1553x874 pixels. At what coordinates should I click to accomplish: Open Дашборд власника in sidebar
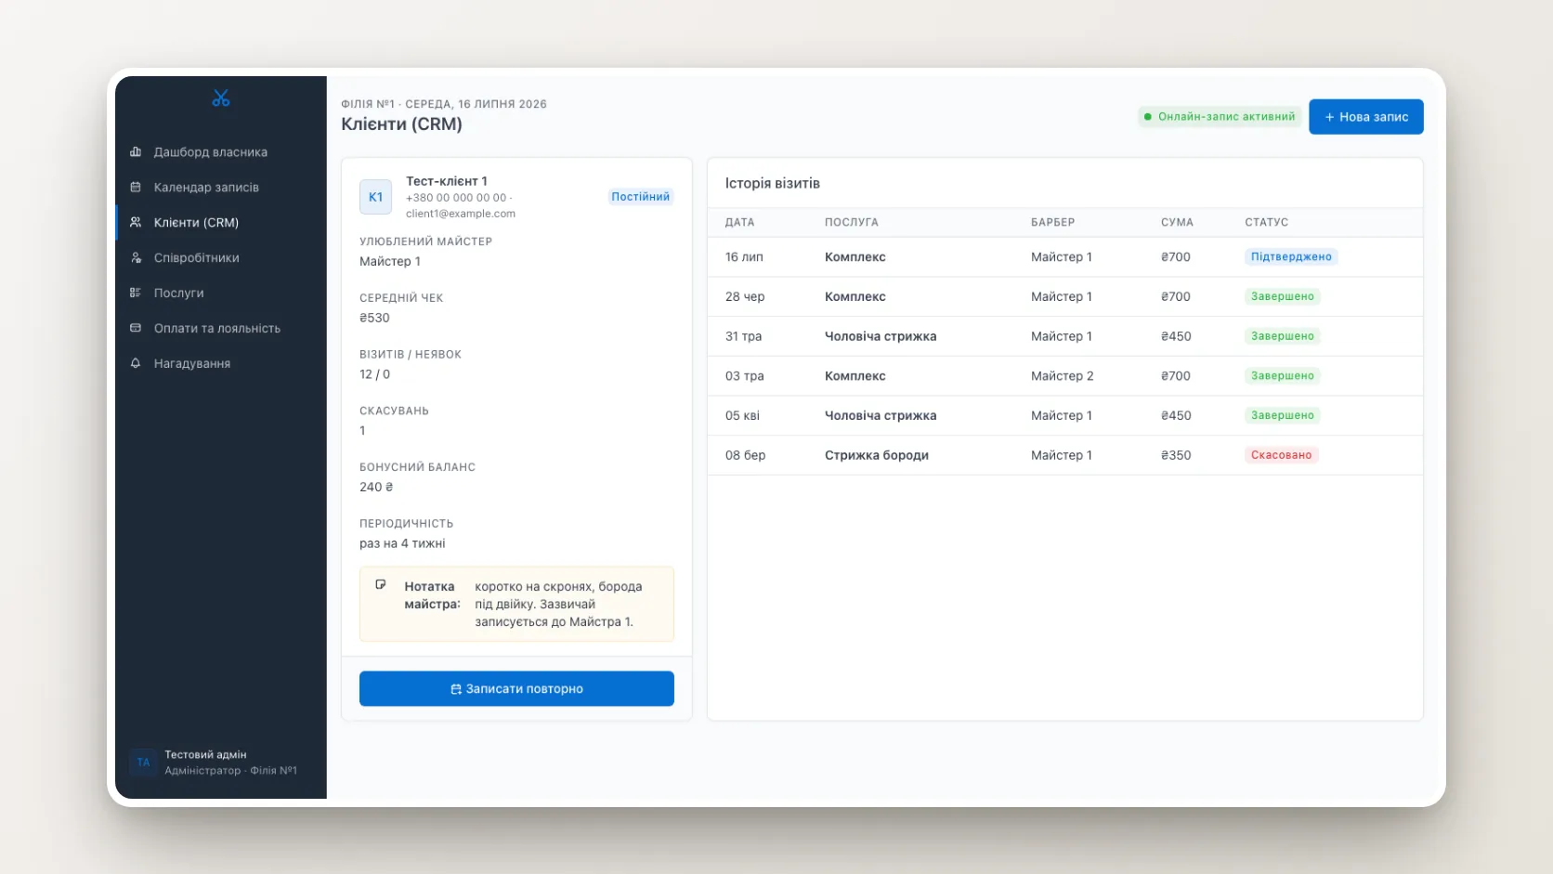click(x=221, y=151)
